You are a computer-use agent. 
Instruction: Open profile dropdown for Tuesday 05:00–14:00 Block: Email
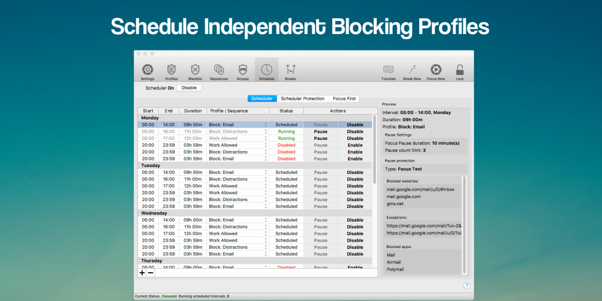tap(266, 172)
